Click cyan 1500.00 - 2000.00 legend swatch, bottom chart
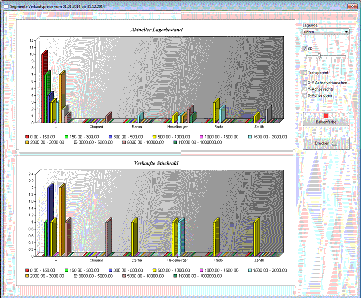The height and width of the screenshot is (298, 361). click(x=250, y=270)
